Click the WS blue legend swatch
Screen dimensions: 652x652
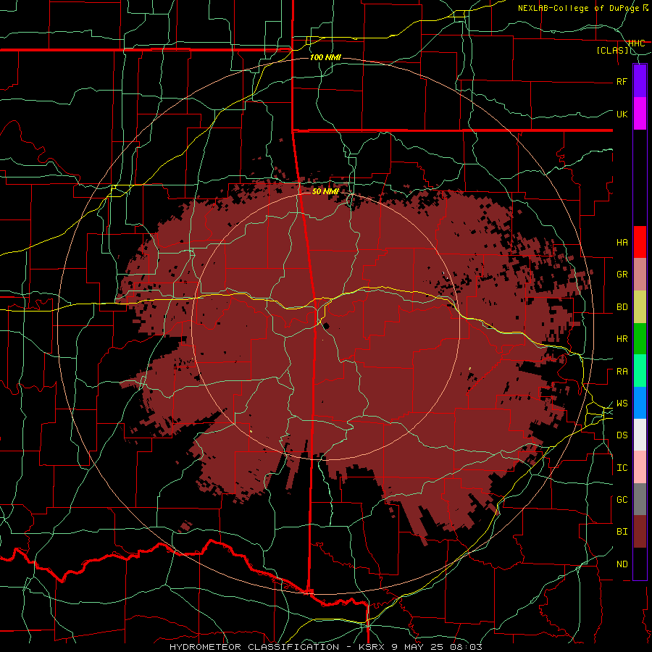point(640,403)
